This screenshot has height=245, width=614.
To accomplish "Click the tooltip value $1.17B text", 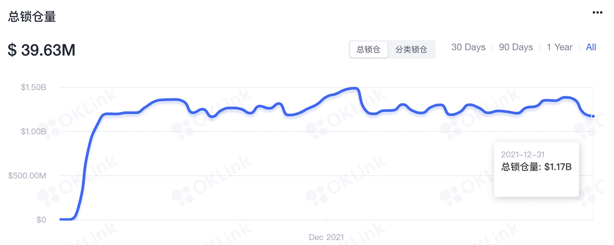I will click(x=558, y=167).
